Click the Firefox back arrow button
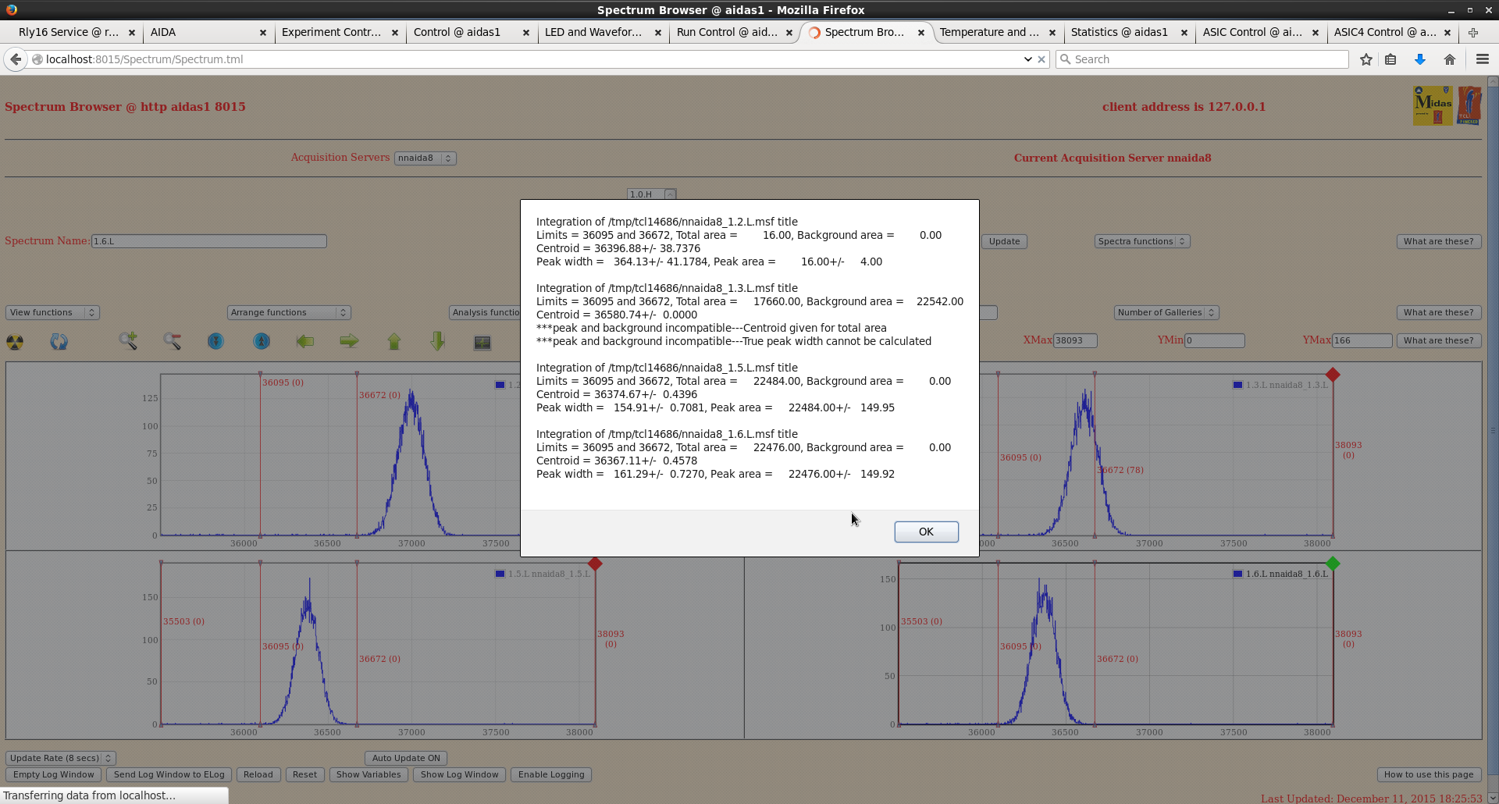Viewport: 1499px width, 804px height. [x=16, y=59]
